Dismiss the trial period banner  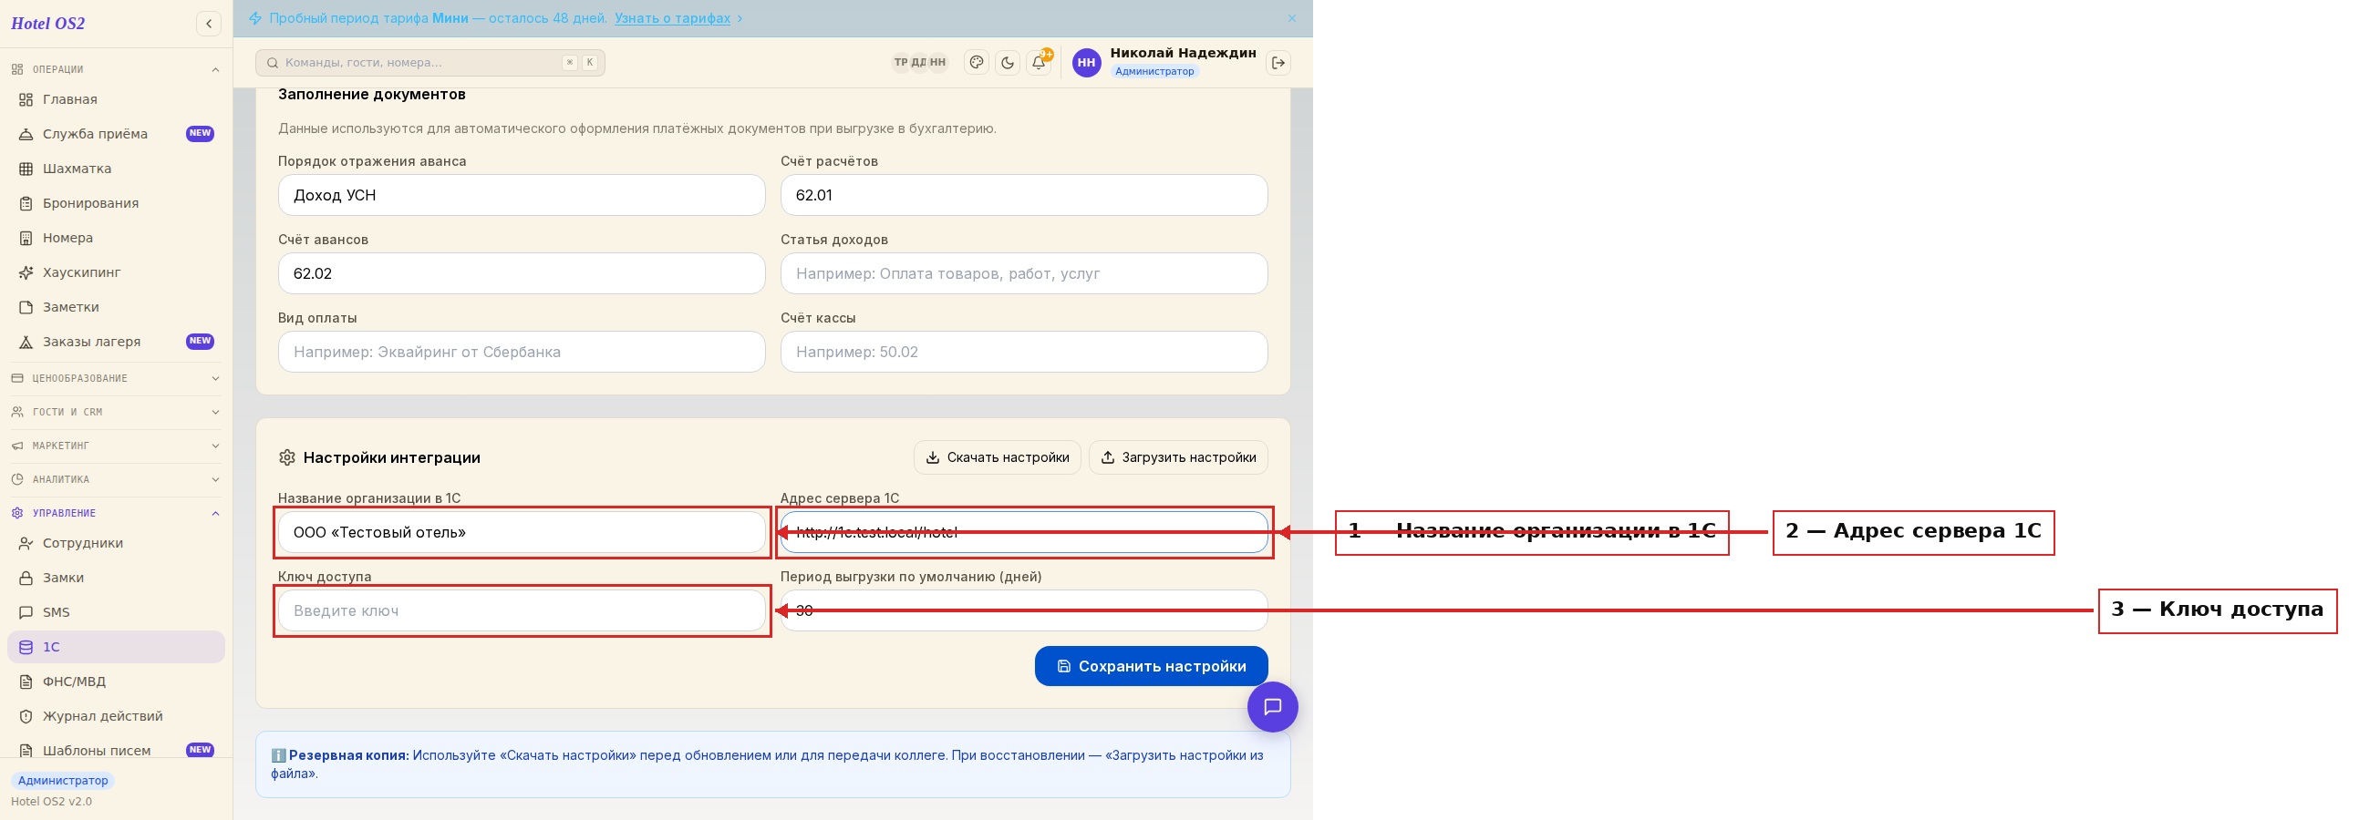[x=1291, y=18]
